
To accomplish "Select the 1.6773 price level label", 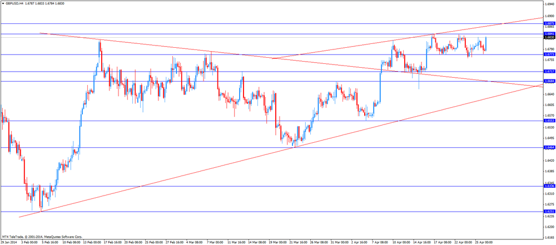I will click(x=549, y=54).
